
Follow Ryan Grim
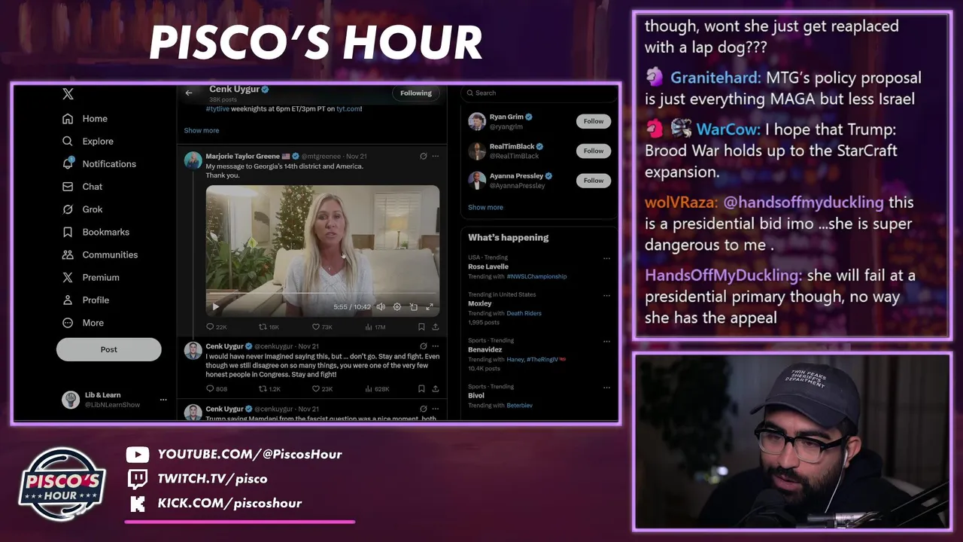[594, 120]
